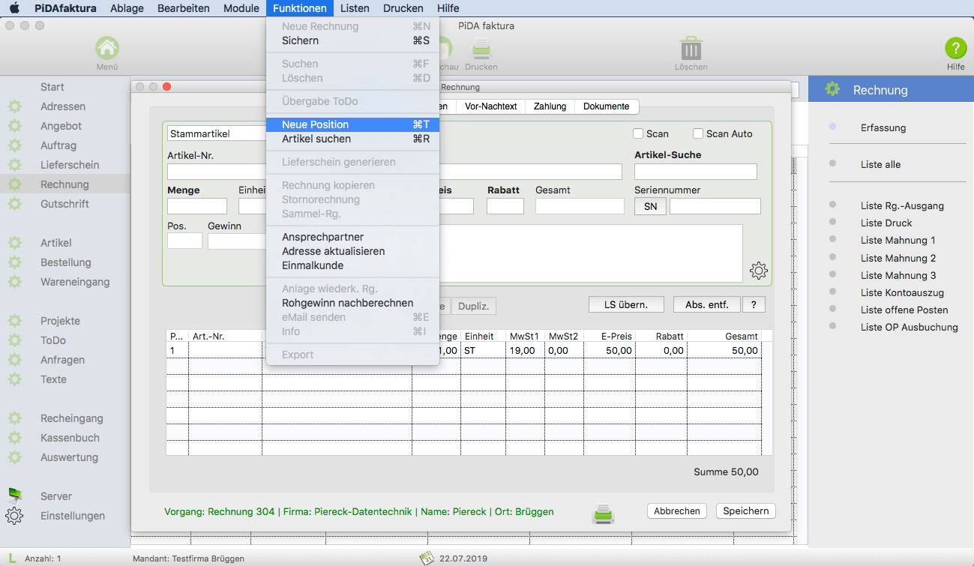Select Liste Druck option
This screenshot has height=566, width=974.
[886, 223]
